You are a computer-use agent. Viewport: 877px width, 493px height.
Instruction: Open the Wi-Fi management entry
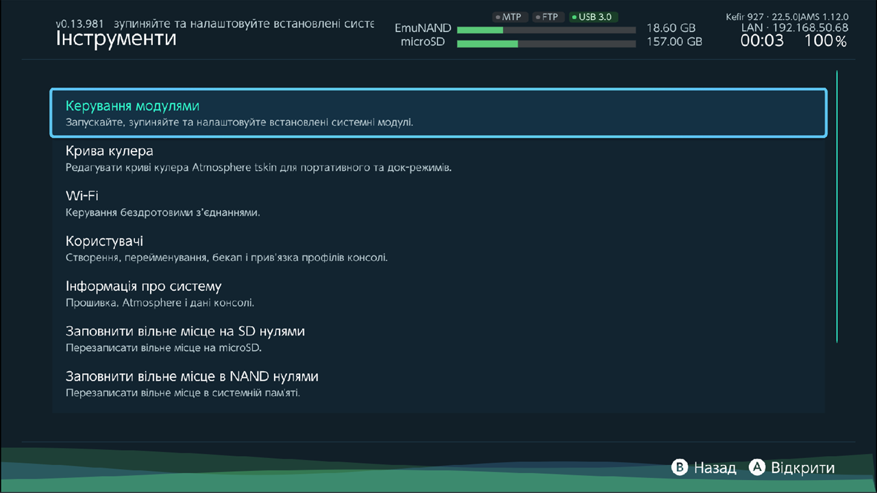pyautogui.click(x=438, y=203)
